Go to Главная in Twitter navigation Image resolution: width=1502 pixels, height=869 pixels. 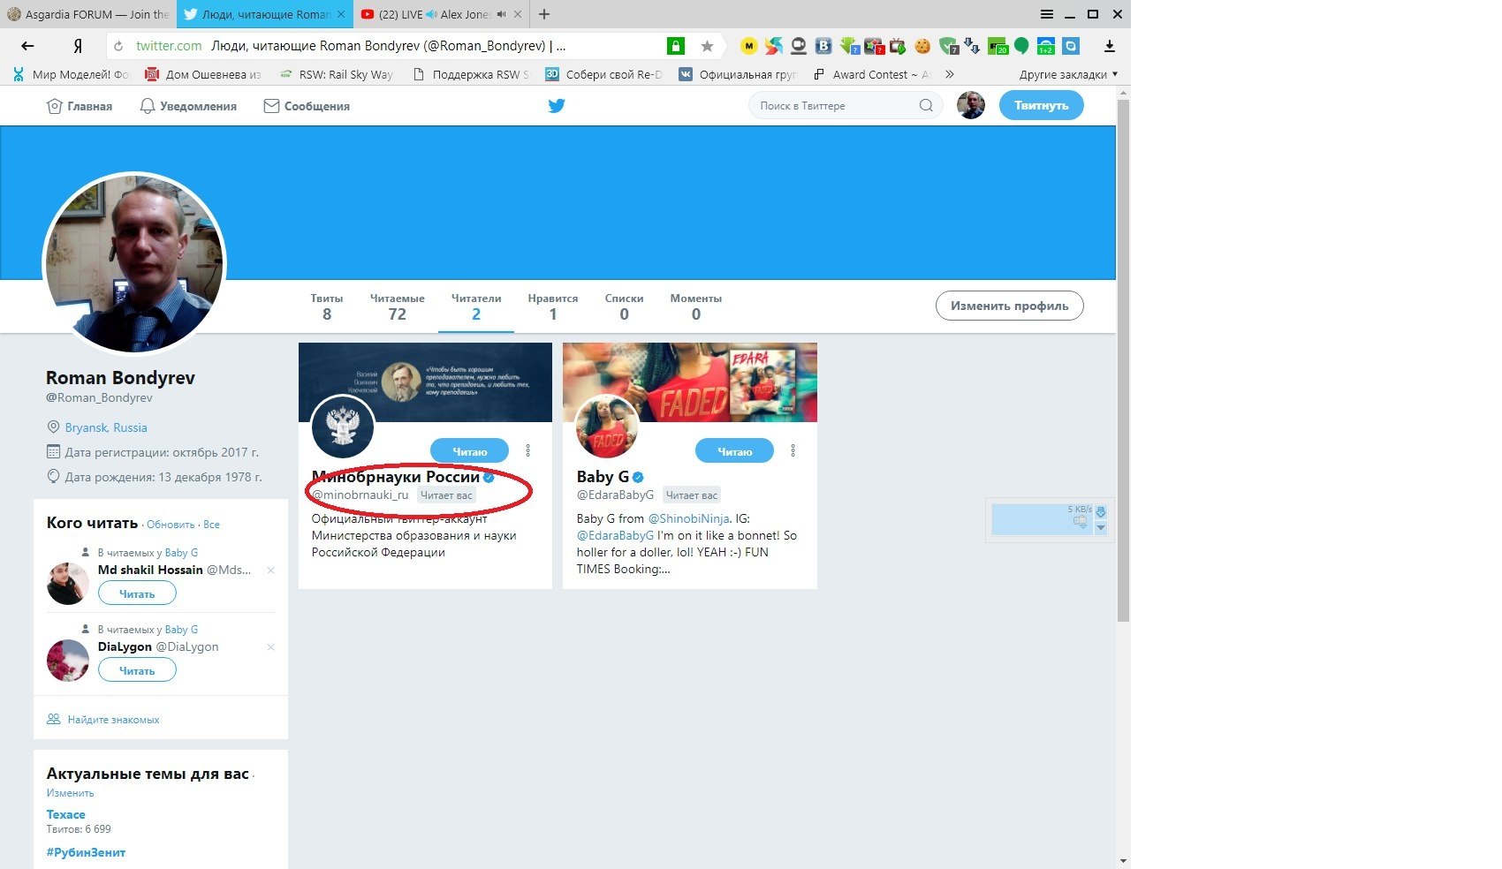pos(80,106)
